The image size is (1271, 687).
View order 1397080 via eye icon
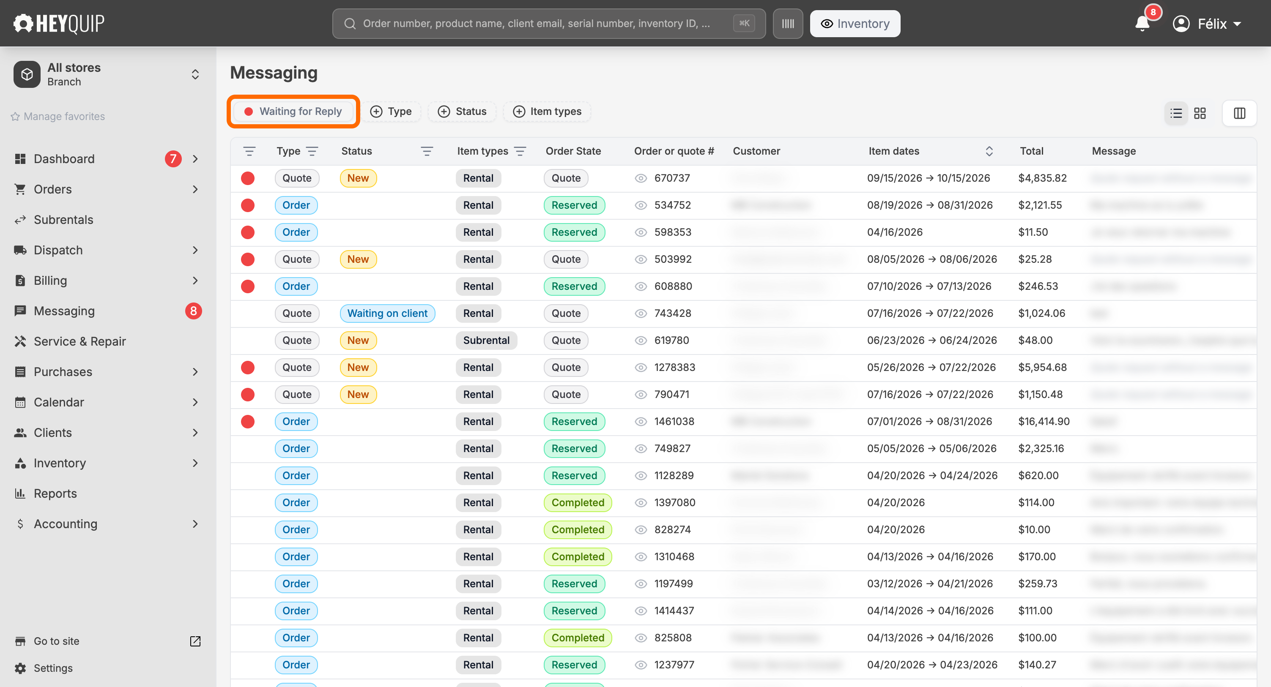click(x=641, y=502)
